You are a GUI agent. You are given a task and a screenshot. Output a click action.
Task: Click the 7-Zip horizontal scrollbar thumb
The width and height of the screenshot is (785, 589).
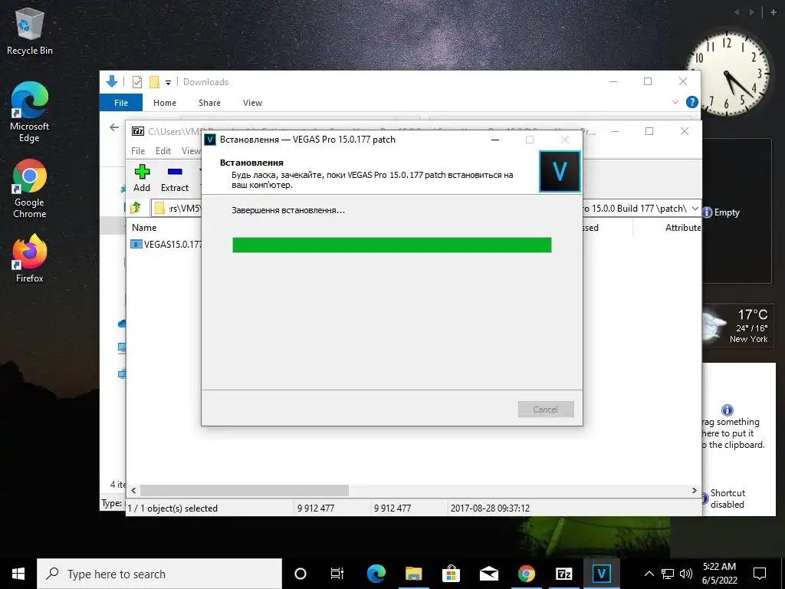coord(245,490)
